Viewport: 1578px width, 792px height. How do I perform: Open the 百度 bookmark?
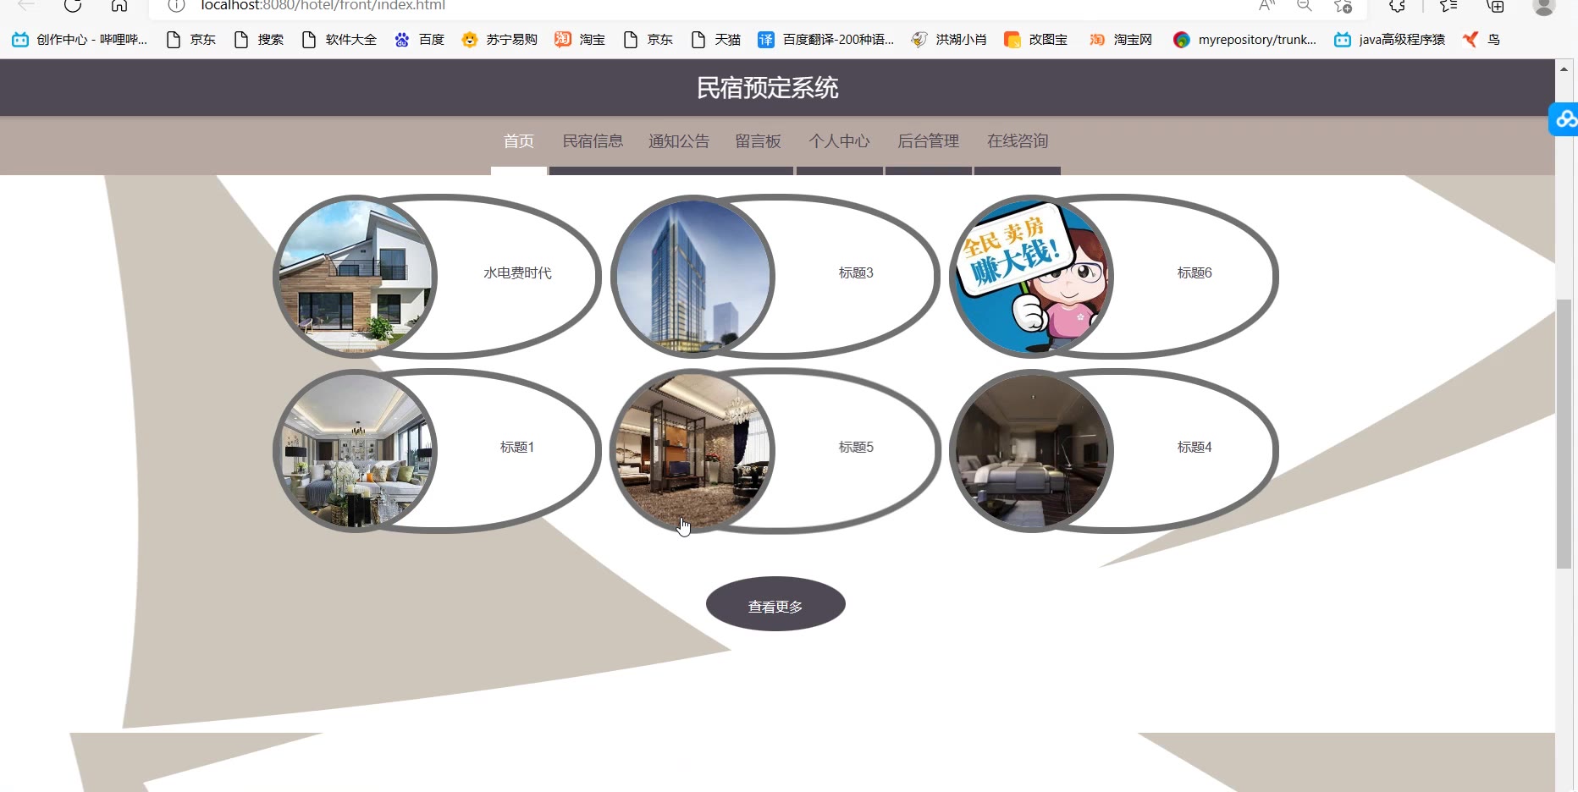coord(420,40)
